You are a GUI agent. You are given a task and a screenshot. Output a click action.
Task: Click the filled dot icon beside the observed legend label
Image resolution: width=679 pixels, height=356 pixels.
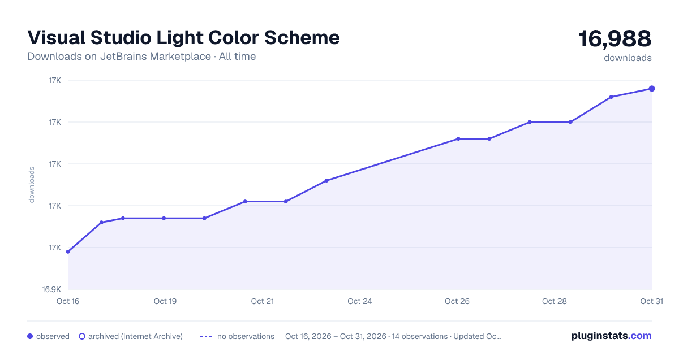(x=30, y=336)
